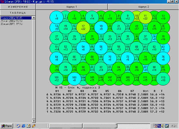
Task: Click the list scrollbar up arrow
Action: [x=34, y=18]
